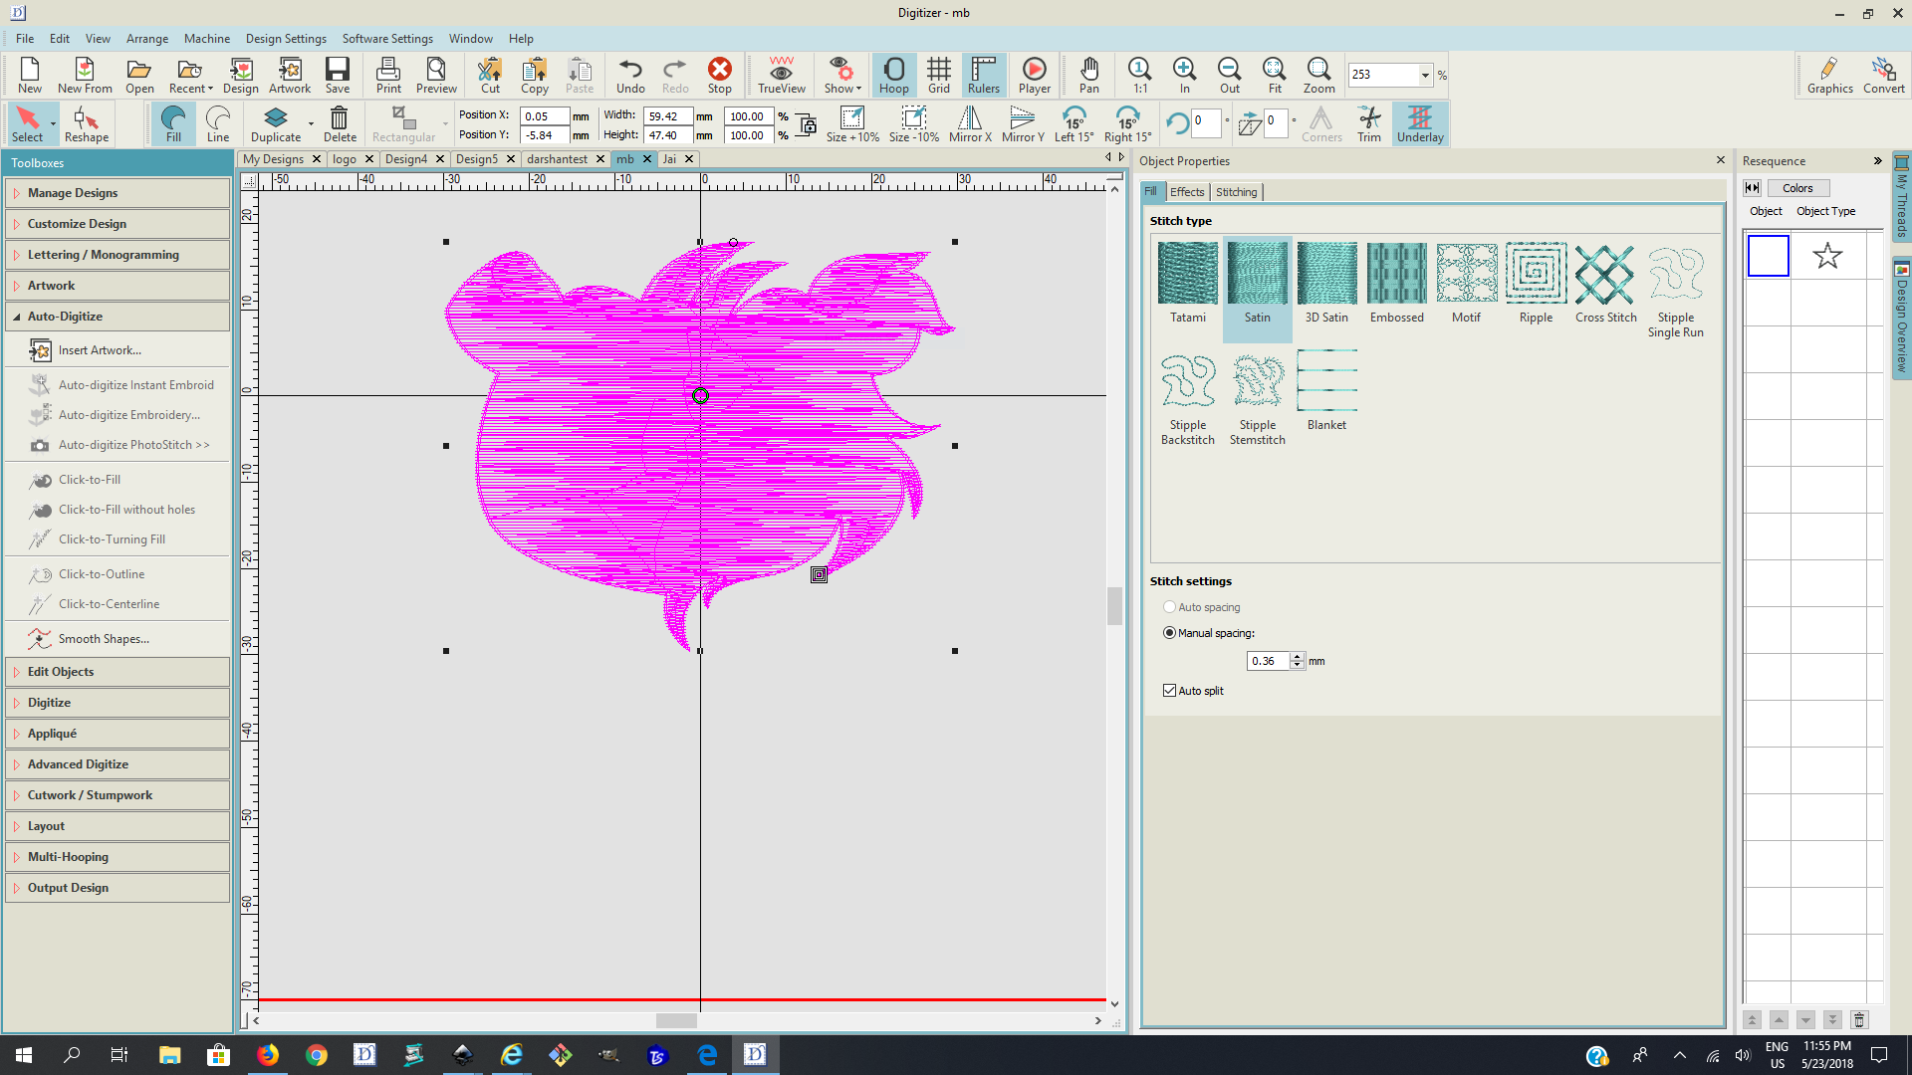
Task: Toggle the Hoop display icon
Action: coord(893,75)
